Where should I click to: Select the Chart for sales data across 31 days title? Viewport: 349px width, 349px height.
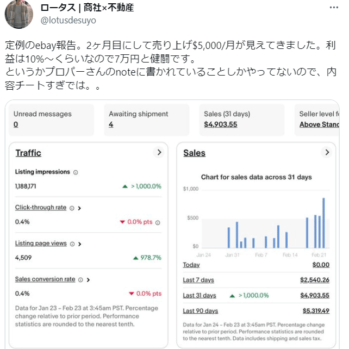tap(256, 177)
